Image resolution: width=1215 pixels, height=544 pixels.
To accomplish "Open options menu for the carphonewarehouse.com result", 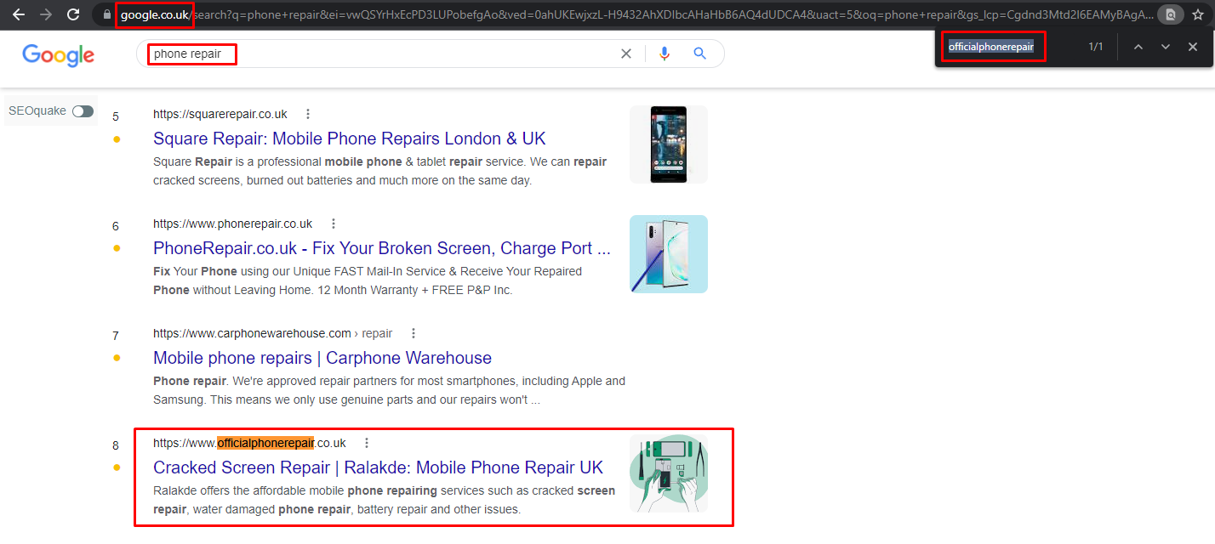I will click(x=414, y=333).
